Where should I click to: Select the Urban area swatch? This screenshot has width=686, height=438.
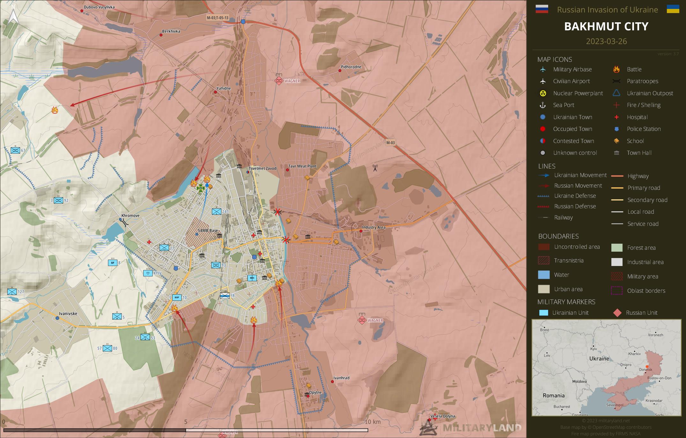pyautogui.click(x=544, y=289)
